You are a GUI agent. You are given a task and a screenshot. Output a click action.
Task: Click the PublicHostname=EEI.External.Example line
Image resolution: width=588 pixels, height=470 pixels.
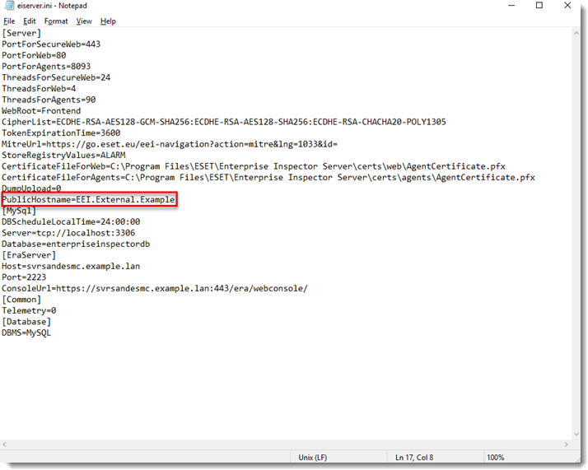click(88, 200)
